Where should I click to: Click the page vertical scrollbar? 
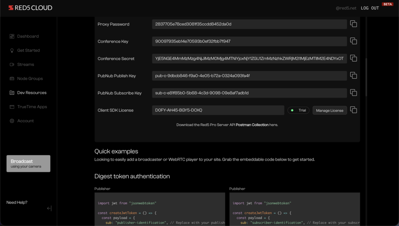(x=366, y=77)
